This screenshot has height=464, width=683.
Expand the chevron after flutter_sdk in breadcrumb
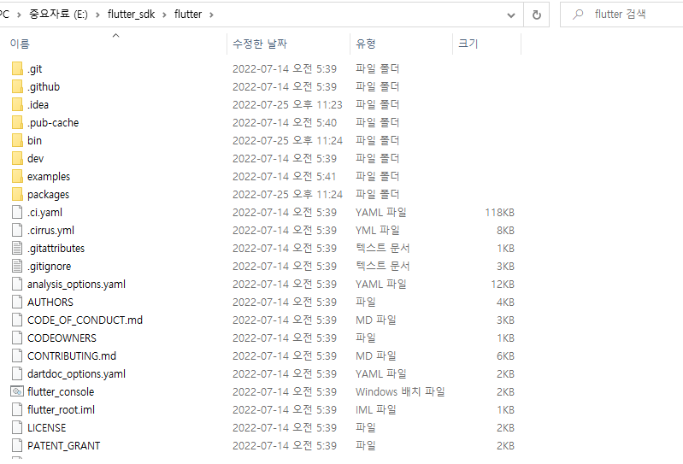click(x=164, y=15)
